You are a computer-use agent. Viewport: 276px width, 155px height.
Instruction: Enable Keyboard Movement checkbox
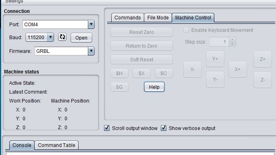pos(186,30)
